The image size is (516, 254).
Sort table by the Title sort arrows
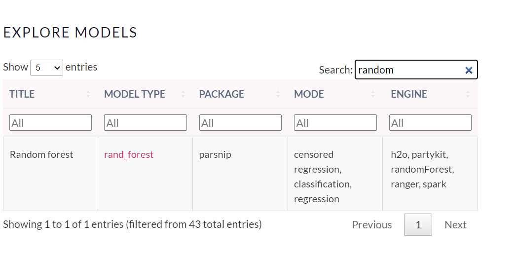click(x=88, y=94)
